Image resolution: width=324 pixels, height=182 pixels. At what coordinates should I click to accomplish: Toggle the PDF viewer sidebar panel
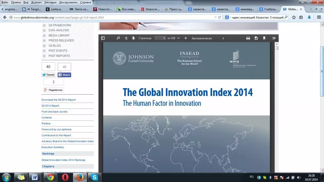click(x=103, y=38)
